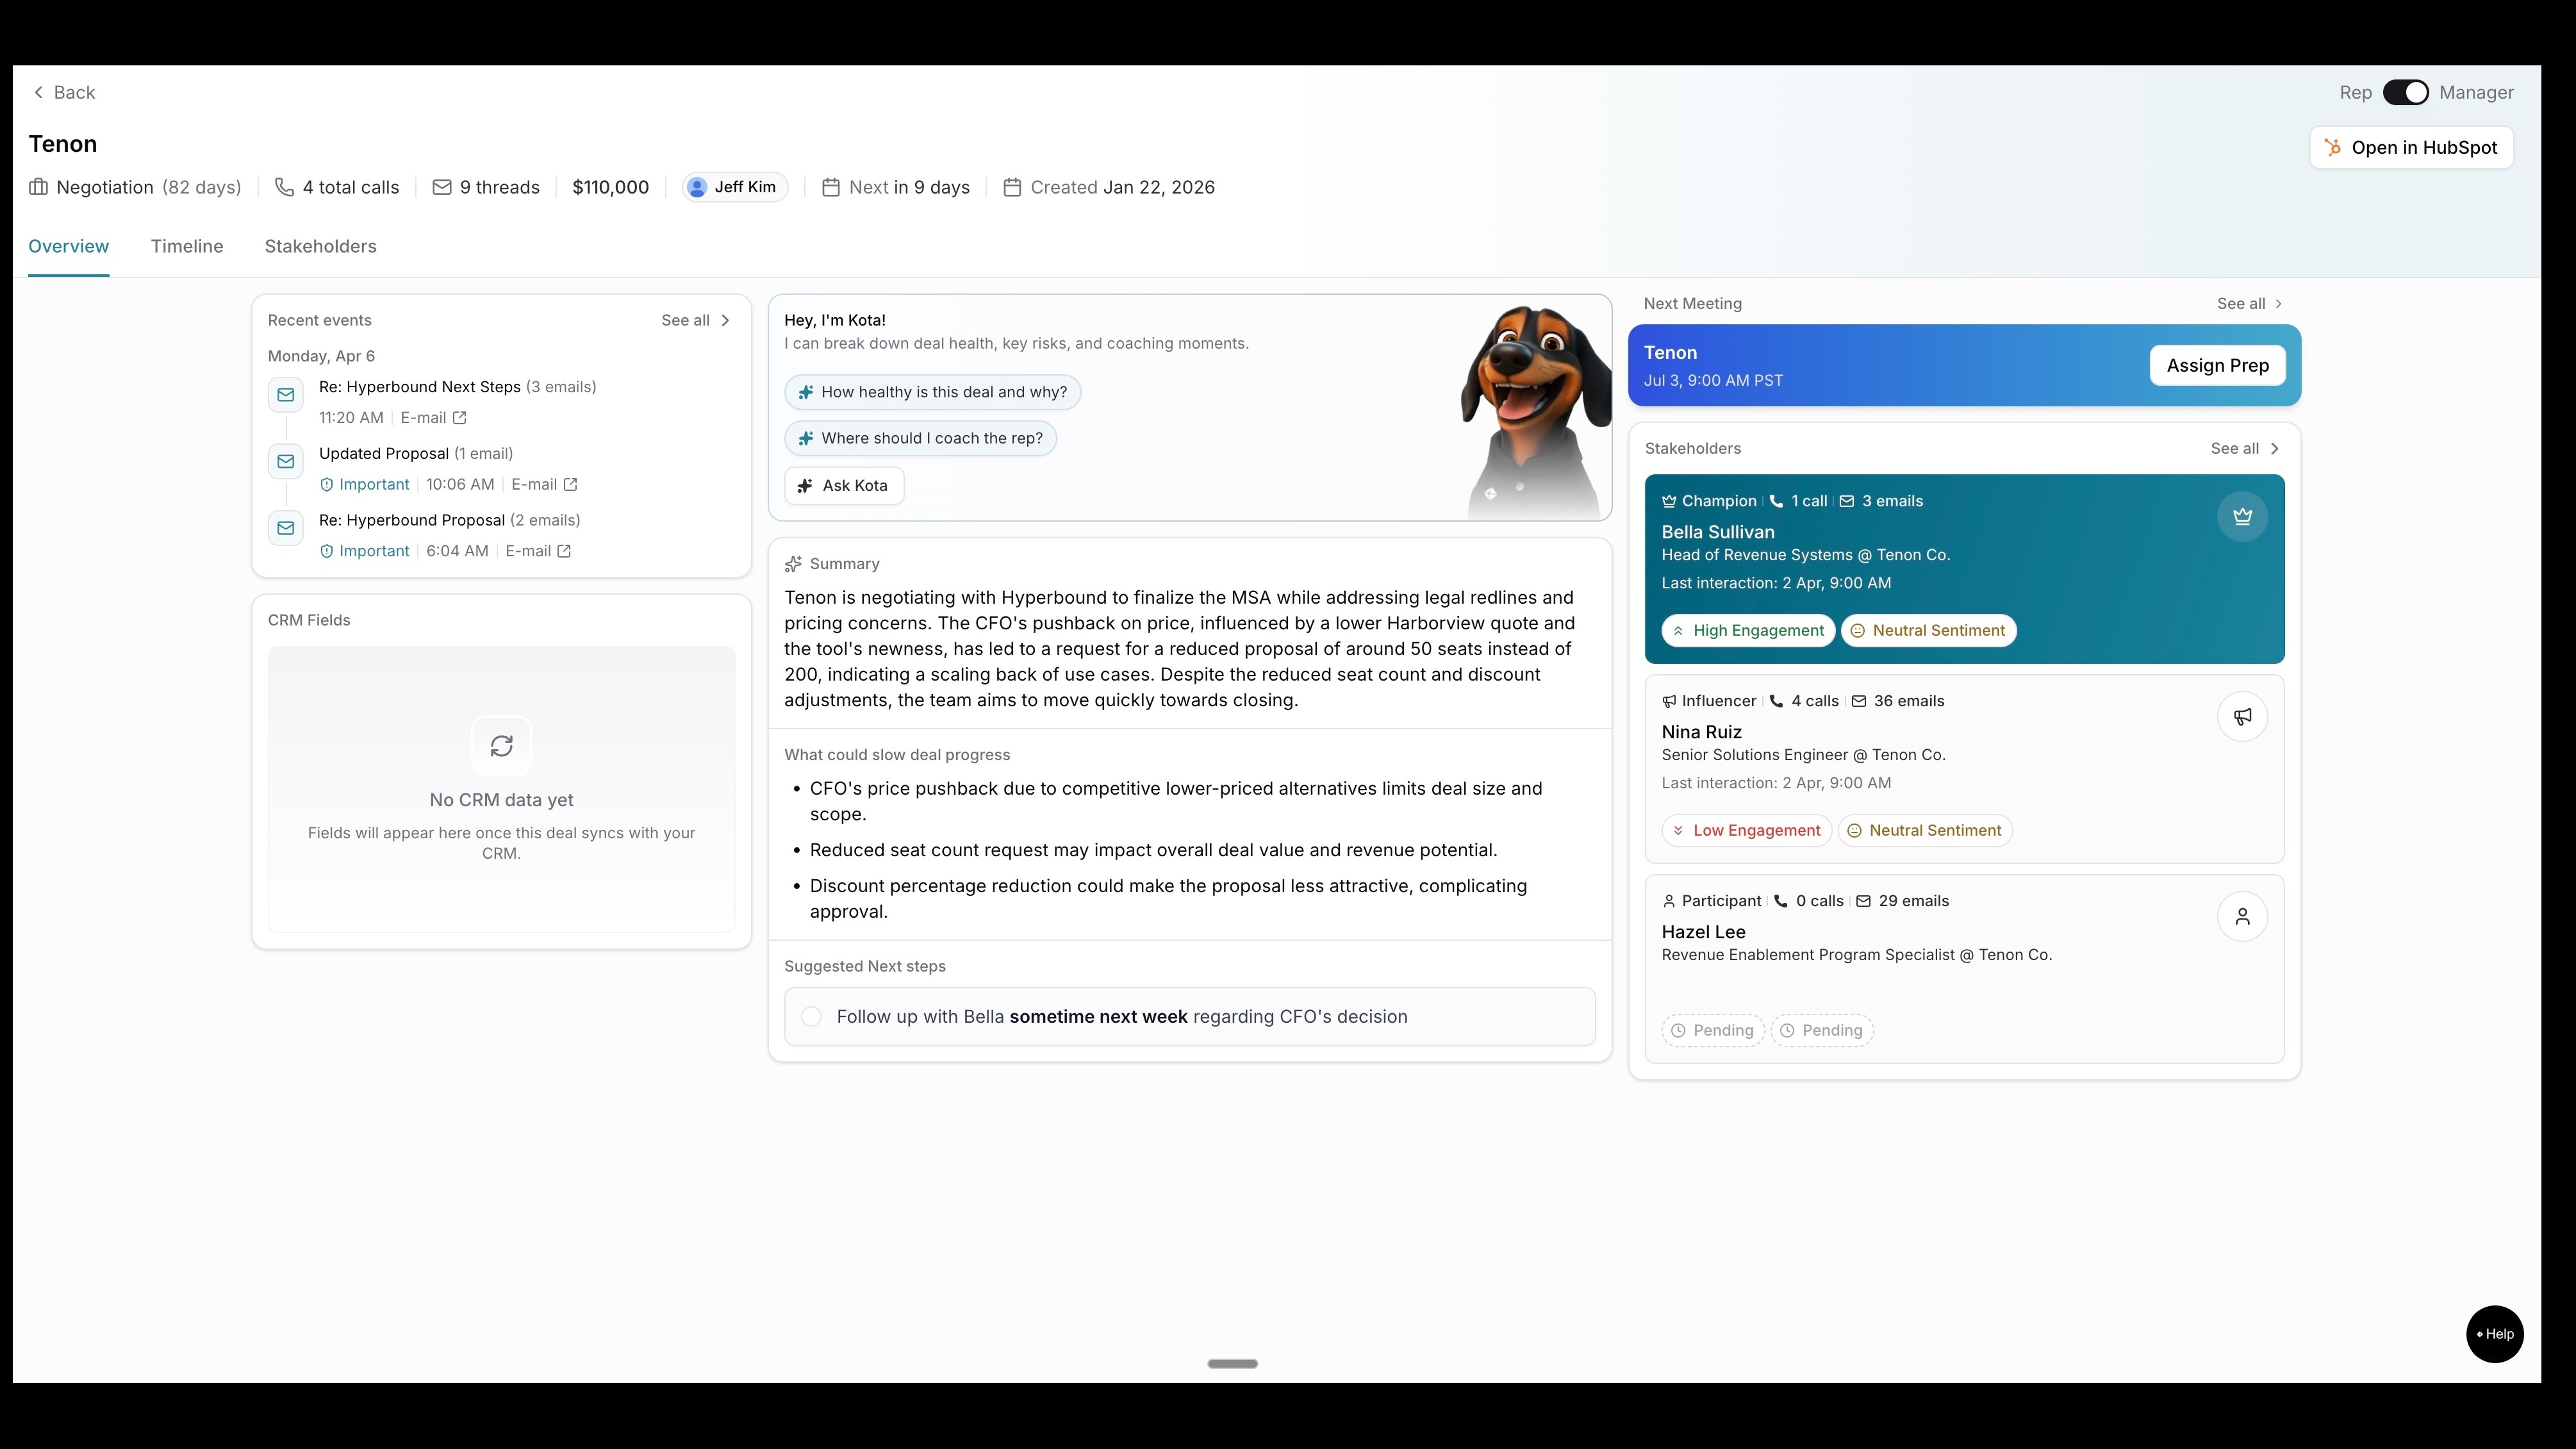Viewport: 2576px width, 1449px height.
Task: Click the megaphone icon on Nina Ruiz's card
Action: 2242,717
